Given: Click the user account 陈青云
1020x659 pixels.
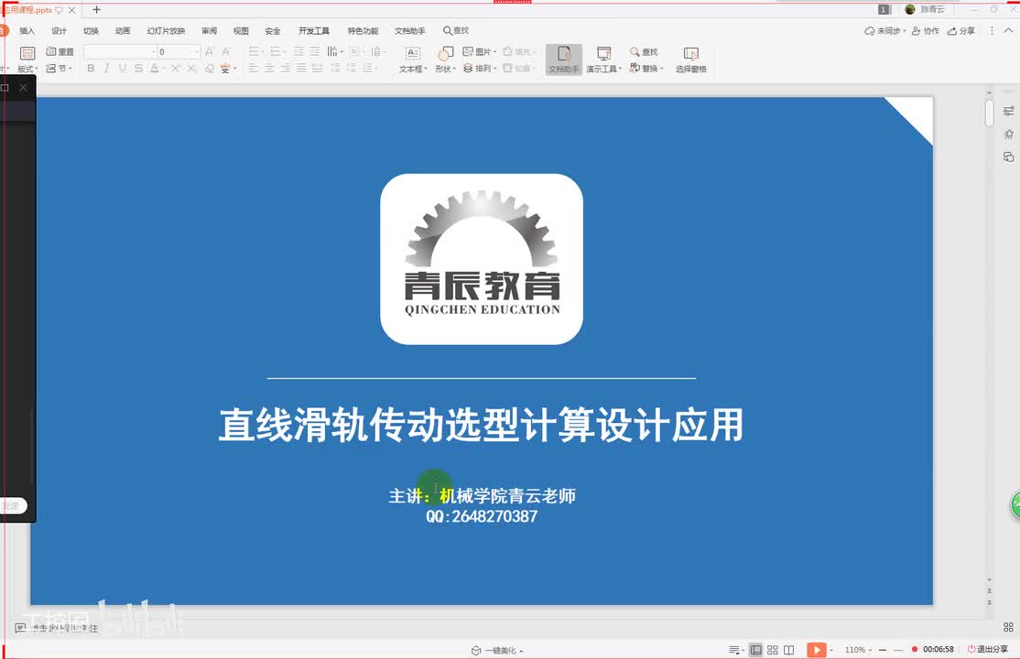Looking at the screenshot, I should (x=925, y=9).
